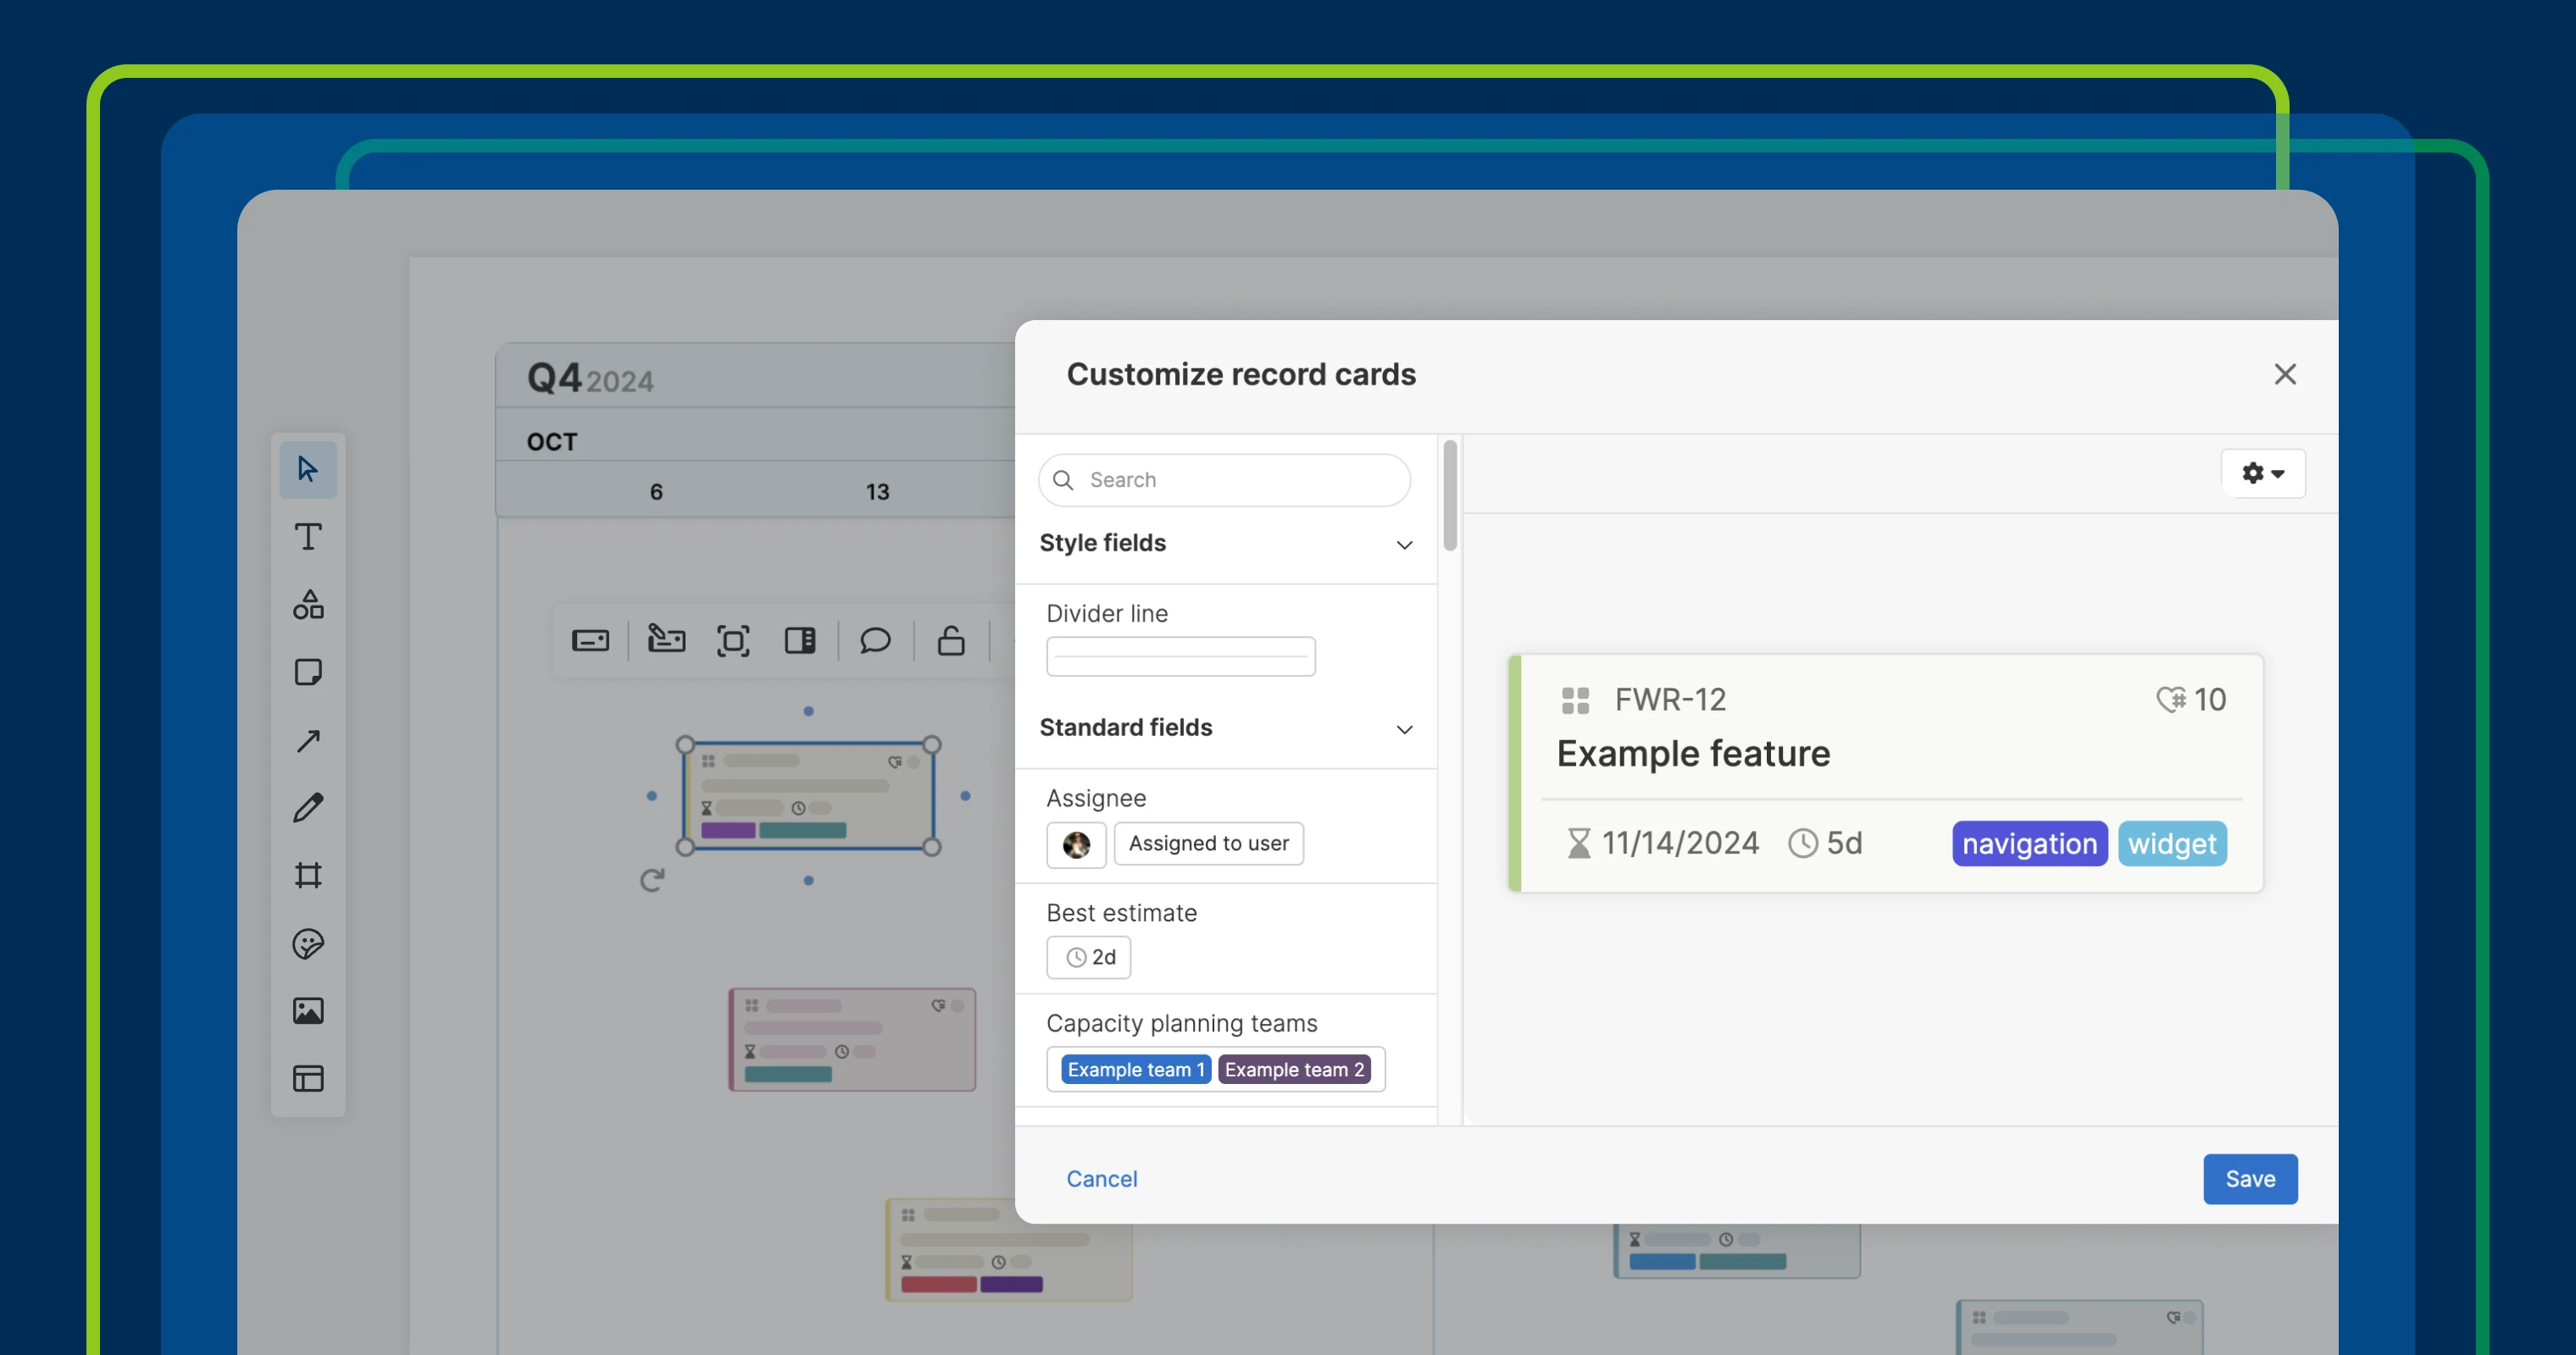Select the Text tool

308,537
